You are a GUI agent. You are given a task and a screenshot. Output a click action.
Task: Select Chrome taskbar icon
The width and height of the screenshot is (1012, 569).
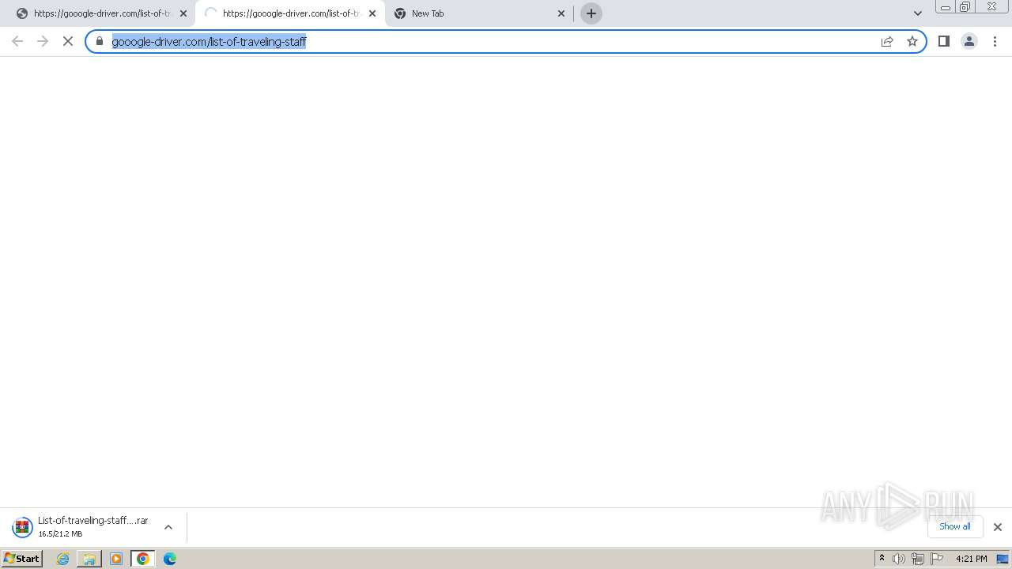tap(143, 559)
